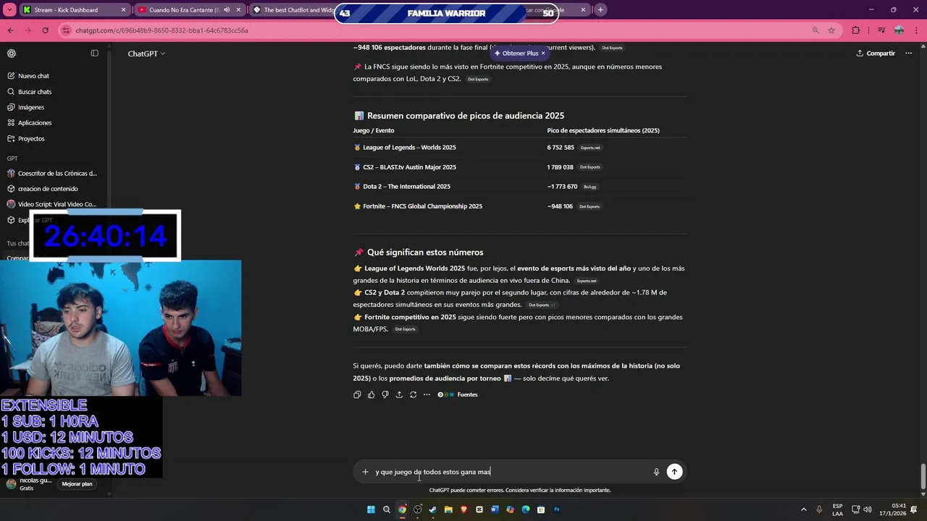Open the Imágenes section
Viewport: 927px width, 521px height.
coord(31,107)
